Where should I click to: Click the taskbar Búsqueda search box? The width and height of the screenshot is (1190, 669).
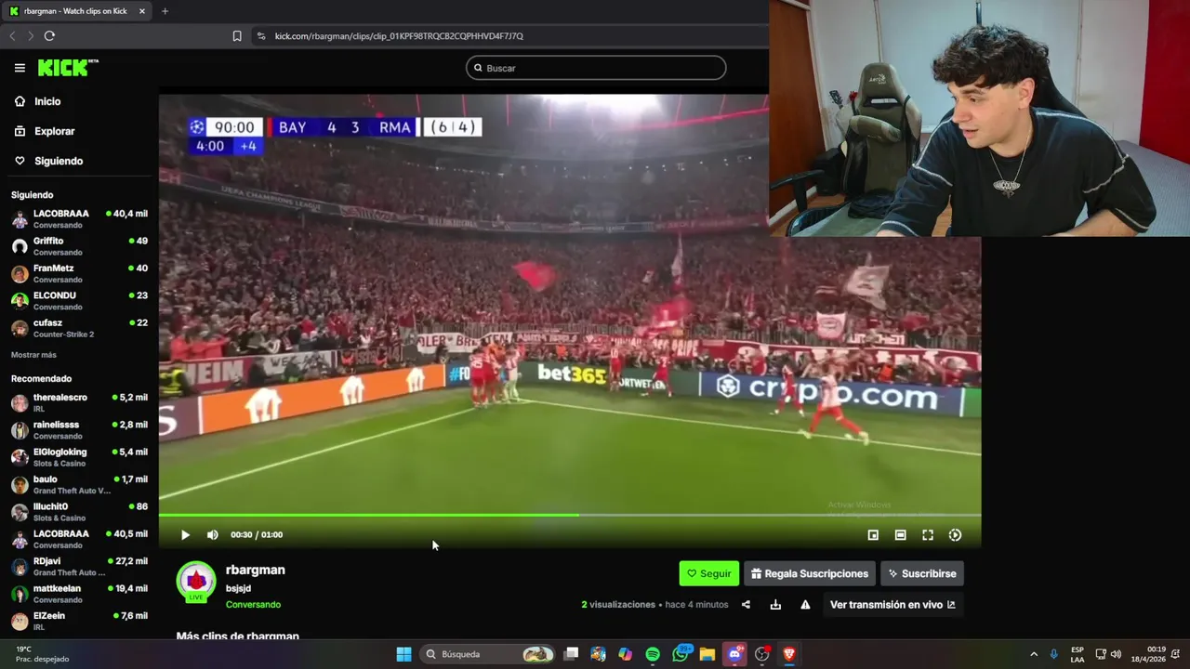pyautogui.click(x=488, y=654)
